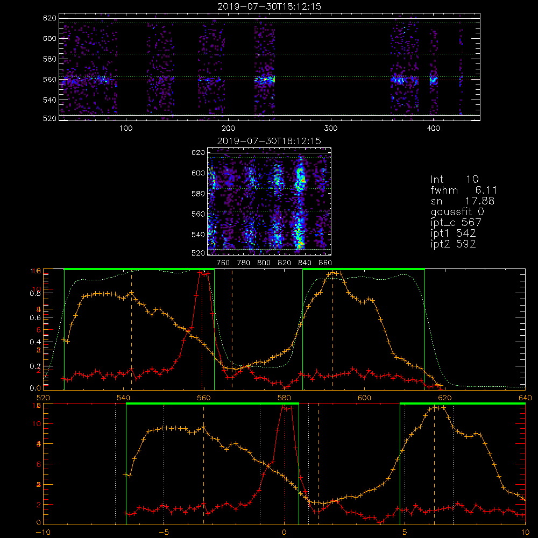Click x-axis label 300 of top spectrogram
Viewport: 538px width, 538px height.
[x=331, y=129]
